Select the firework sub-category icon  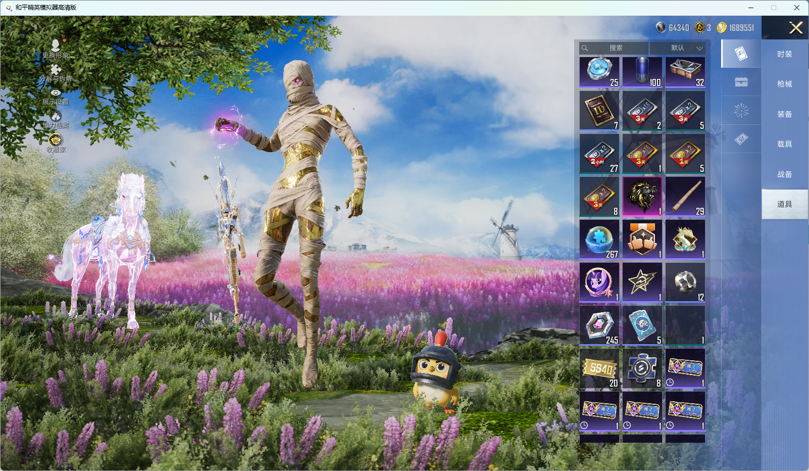(x=741, y=111)
